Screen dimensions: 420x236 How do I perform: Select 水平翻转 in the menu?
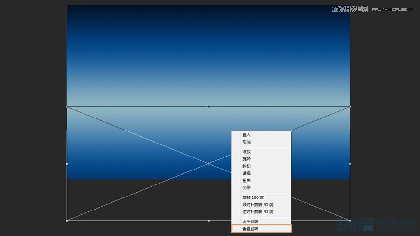coord(250,222)
